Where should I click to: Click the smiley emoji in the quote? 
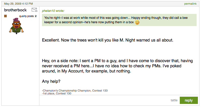pyautogui.click(x=137, y=22)
